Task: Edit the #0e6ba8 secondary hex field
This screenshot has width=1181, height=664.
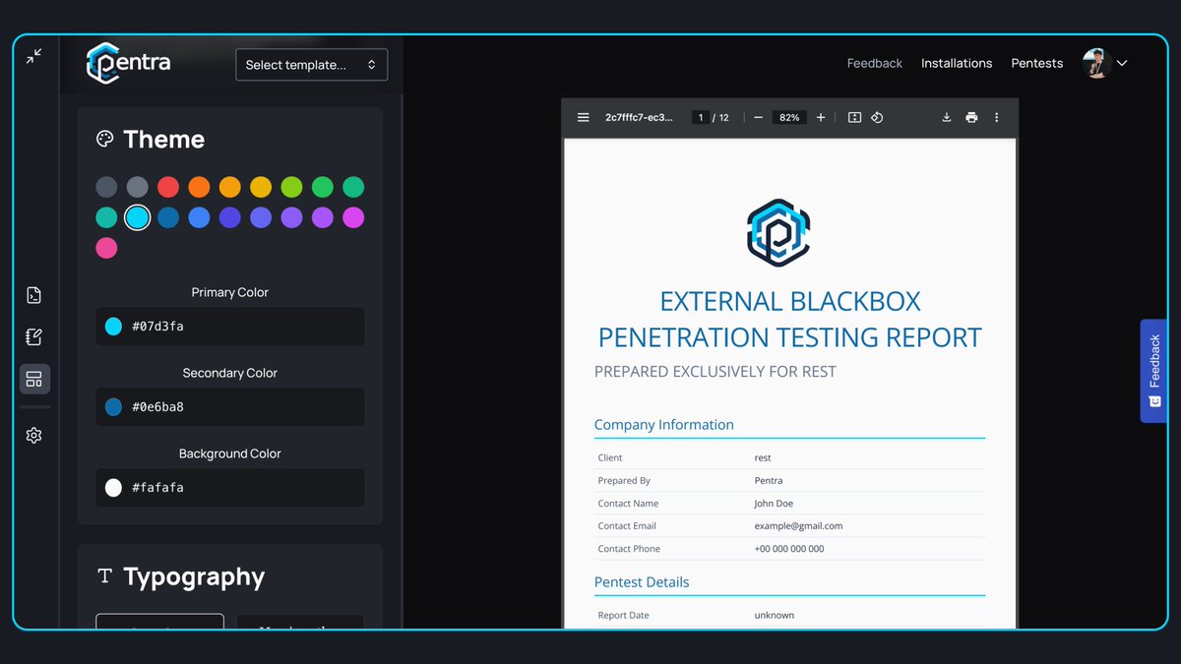Action: [230, 407]
